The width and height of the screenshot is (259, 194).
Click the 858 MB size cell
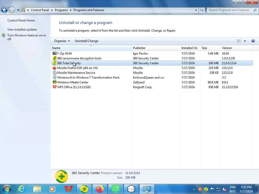(213, 87)
